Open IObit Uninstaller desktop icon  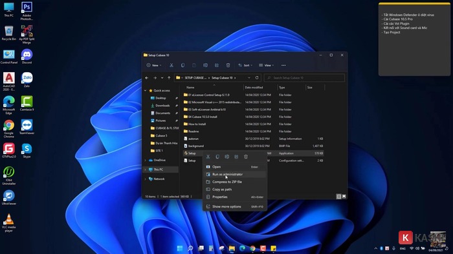(x=9, y=176)
